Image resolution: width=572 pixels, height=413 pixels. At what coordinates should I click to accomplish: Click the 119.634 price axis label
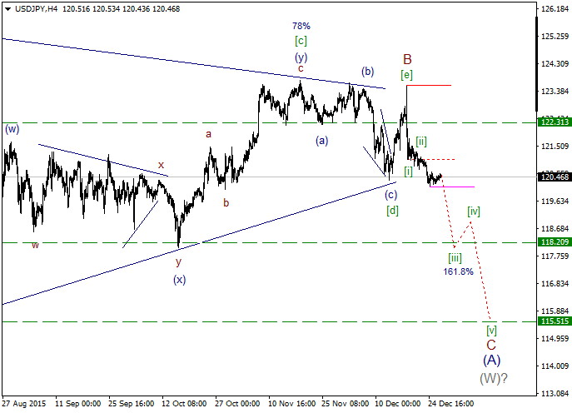[x=555, y=201]
